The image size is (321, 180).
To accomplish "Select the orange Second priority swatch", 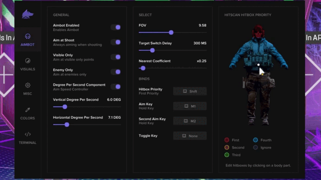I will click(x=227, y=148).
